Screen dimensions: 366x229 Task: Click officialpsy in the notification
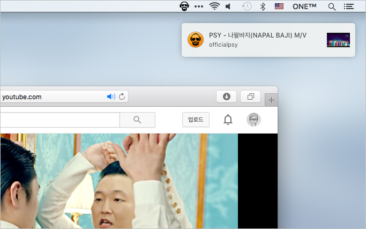tap(223, 45)
